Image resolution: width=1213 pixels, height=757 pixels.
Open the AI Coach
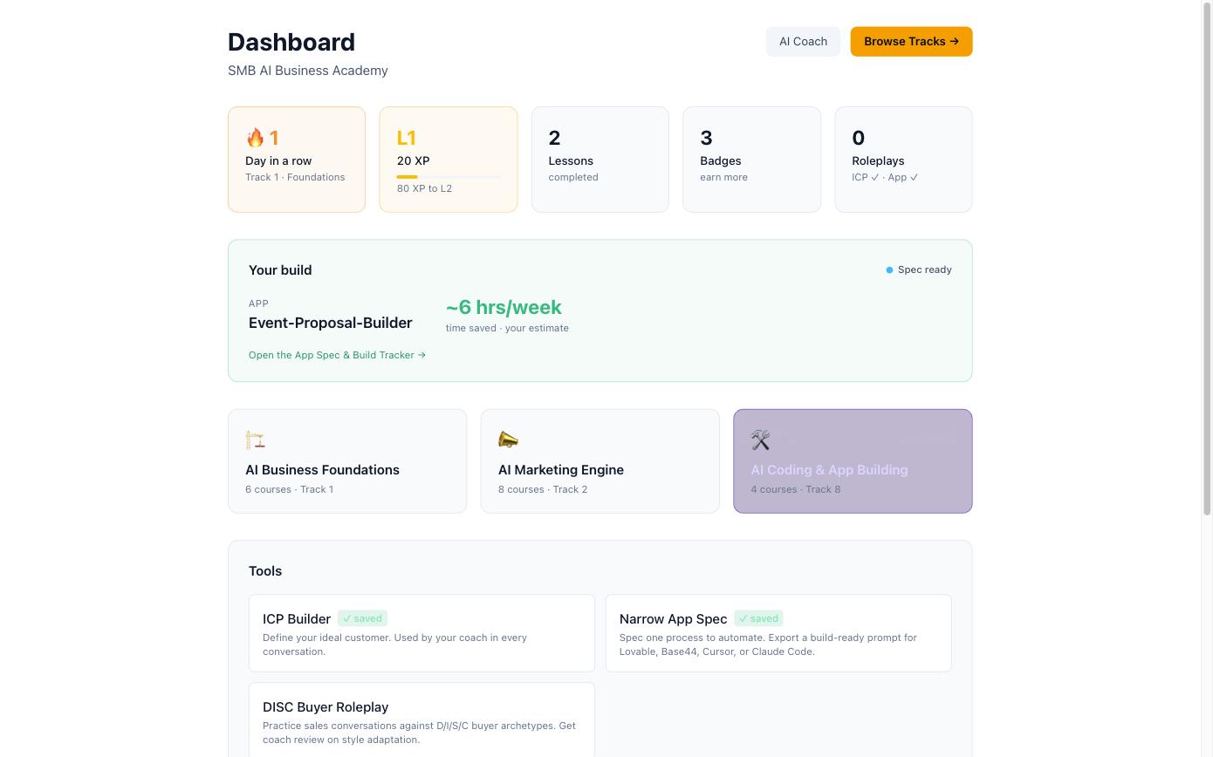pyautogui.click(x=803, y=42)
